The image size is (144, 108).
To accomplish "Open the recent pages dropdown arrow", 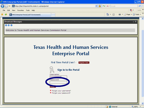I will [10, 6].
